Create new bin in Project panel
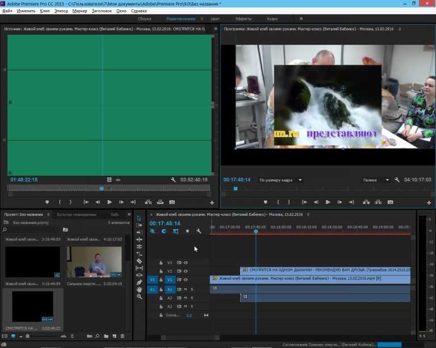Viewport: 436px width, 348px height. (106, 336)
